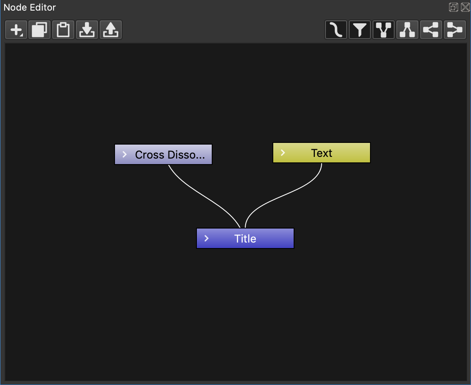The width and height of the screenshot is (471, 385).
Task: Select left-to-right layout icon
Action: pos(454,30)
